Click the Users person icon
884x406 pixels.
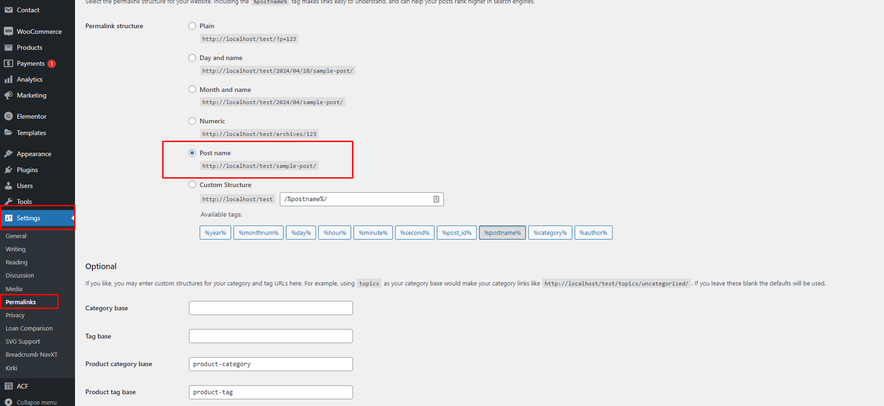tap(8, 186)
